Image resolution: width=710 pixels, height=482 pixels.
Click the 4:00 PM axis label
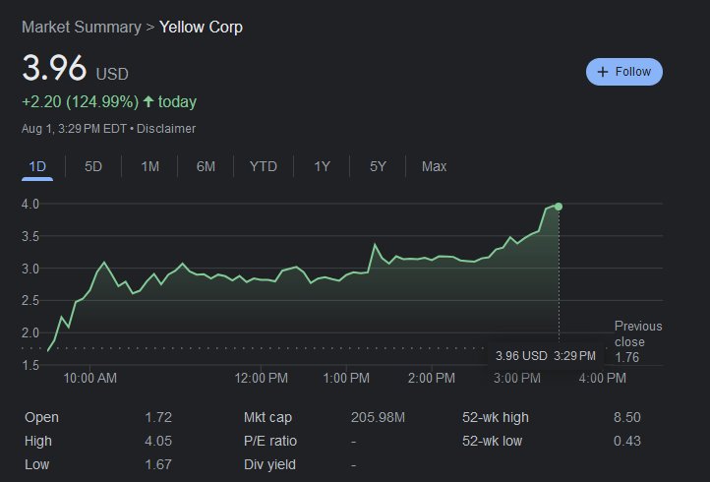pos(602,378)
